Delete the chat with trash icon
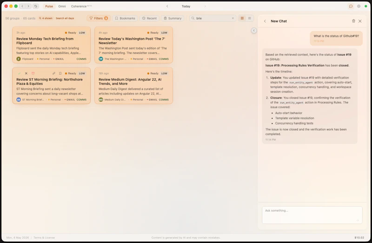Image resolution: width=372 pixels, height=243 pixels. click(353, 21)
